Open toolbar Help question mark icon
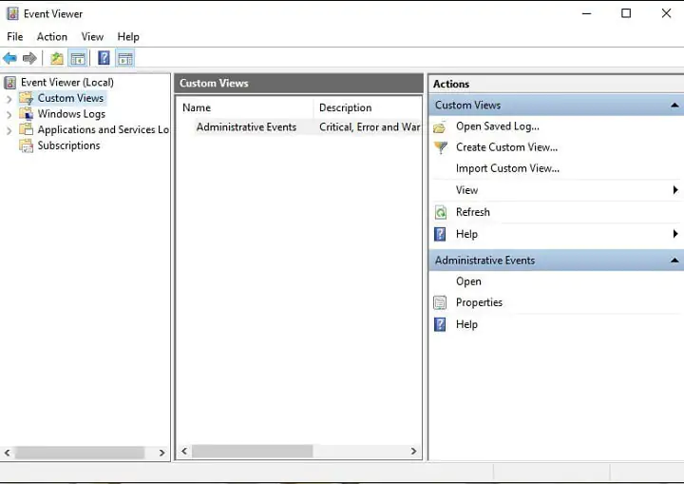This screenshot has height=484, width=684. [x=104, y=59]
